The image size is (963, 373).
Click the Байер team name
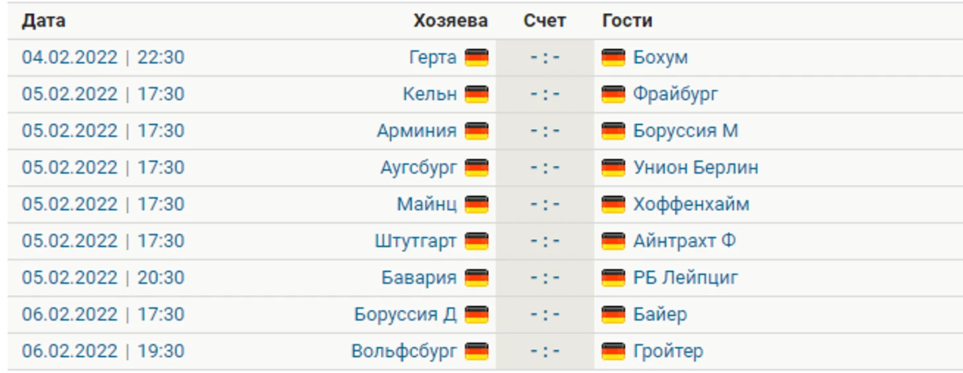(660, 315)
